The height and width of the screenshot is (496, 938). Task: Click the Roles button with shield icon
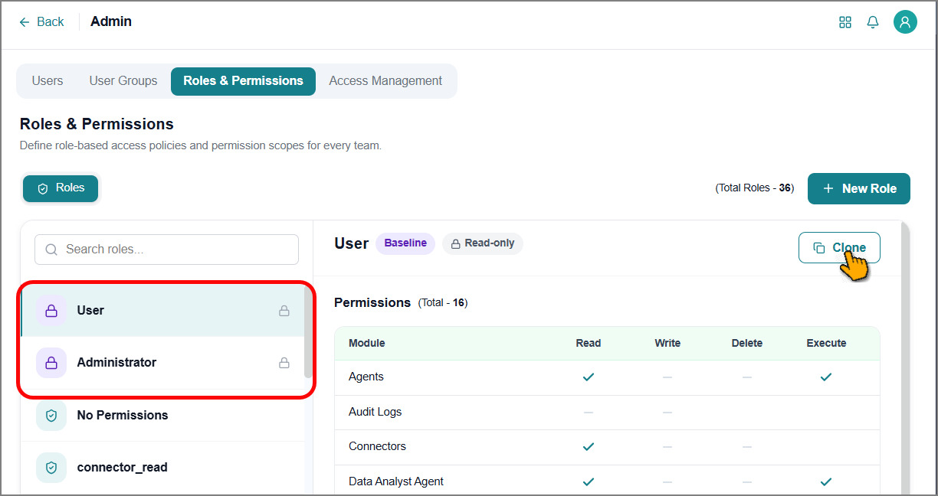point(61,188)
